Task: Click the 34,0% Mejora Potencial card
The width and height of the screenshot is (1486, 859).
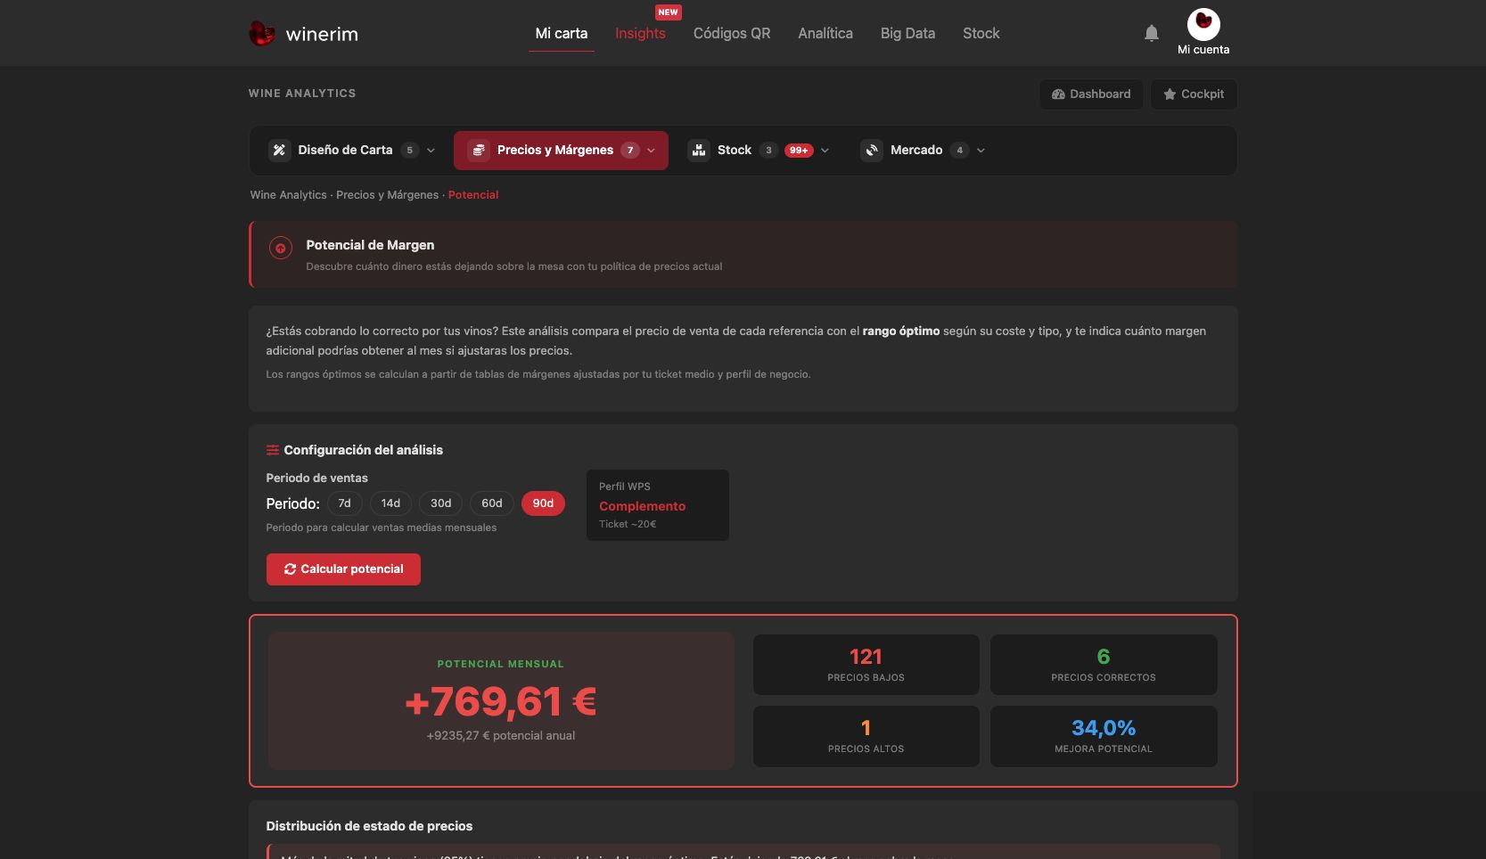Action: (1104, 736)
